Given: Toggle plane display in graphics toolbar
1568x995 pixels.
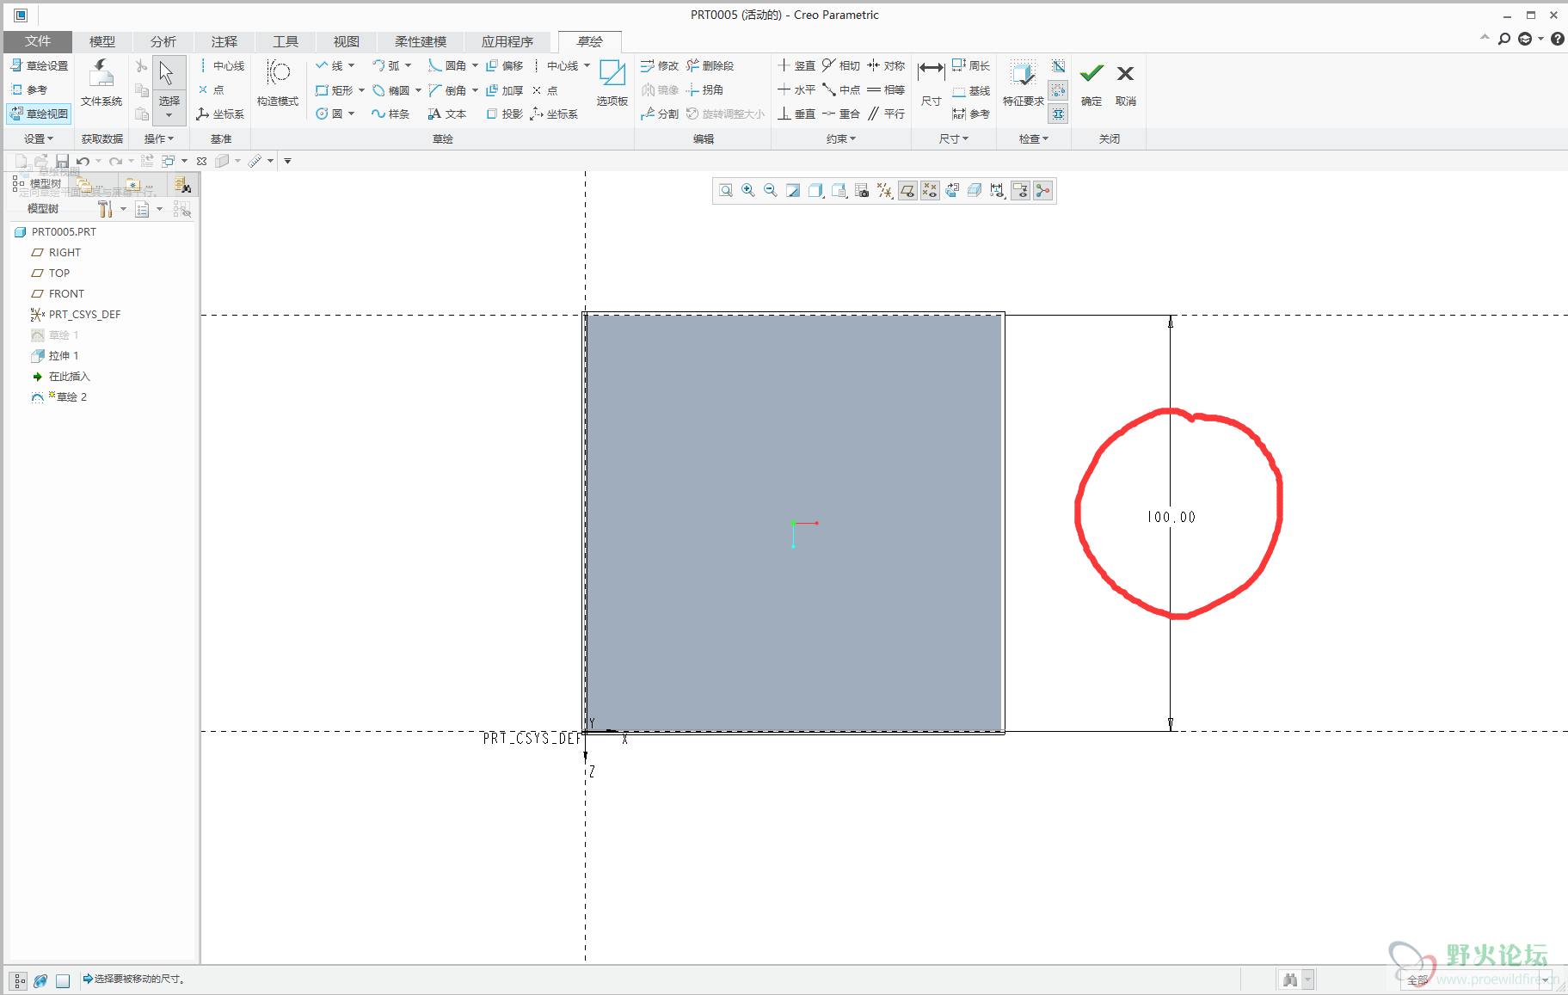Looking at the screenshot, I should click(x=907, y=191).
